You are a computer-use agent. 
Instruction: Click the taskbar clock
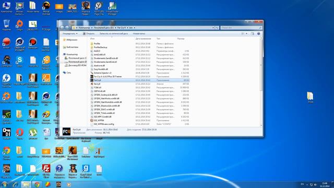pos(325,184)
